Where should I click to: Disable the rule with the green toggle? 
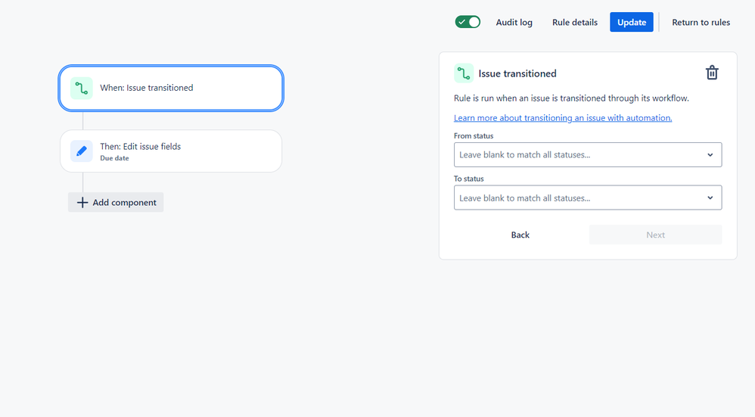[x=468, y=22]
